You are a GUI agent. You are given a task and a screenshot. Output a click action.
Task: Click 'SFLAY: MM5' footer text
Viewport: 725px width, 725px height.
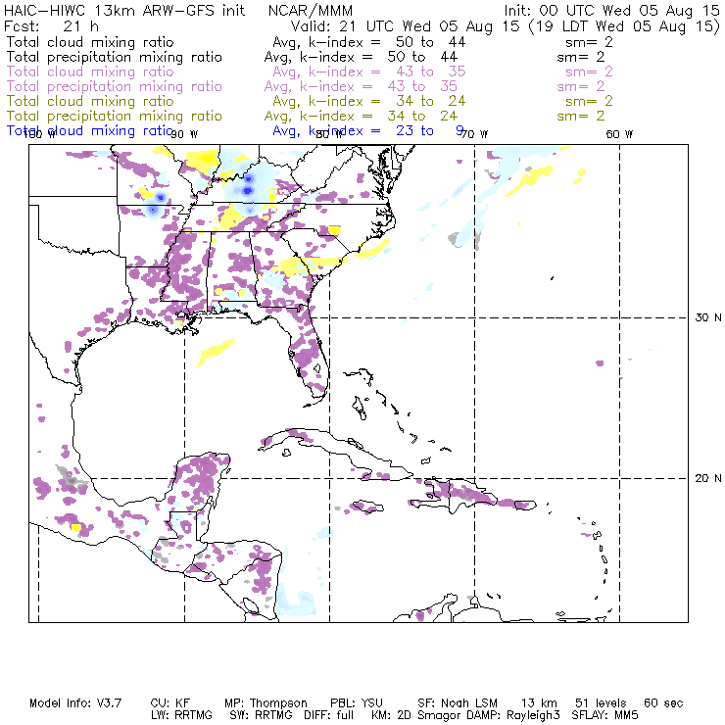[604, 715]
